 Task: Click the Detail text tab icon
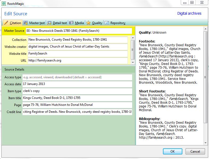coord(49,23)
